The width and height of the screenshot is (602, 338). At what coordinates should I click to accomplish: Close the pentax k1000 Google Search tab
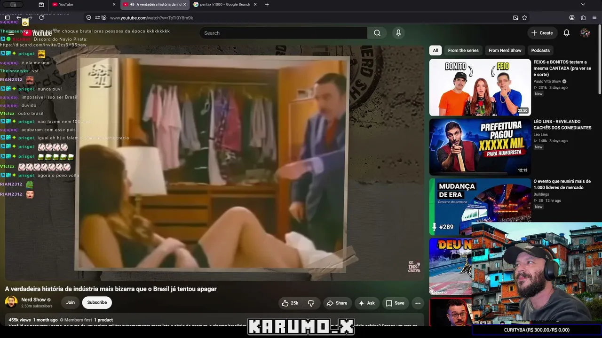coord(255,5)
